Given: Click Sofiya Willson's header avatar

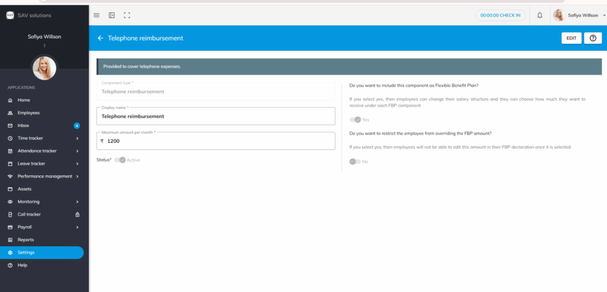Looking at the screenshot, I should point(559,15).
